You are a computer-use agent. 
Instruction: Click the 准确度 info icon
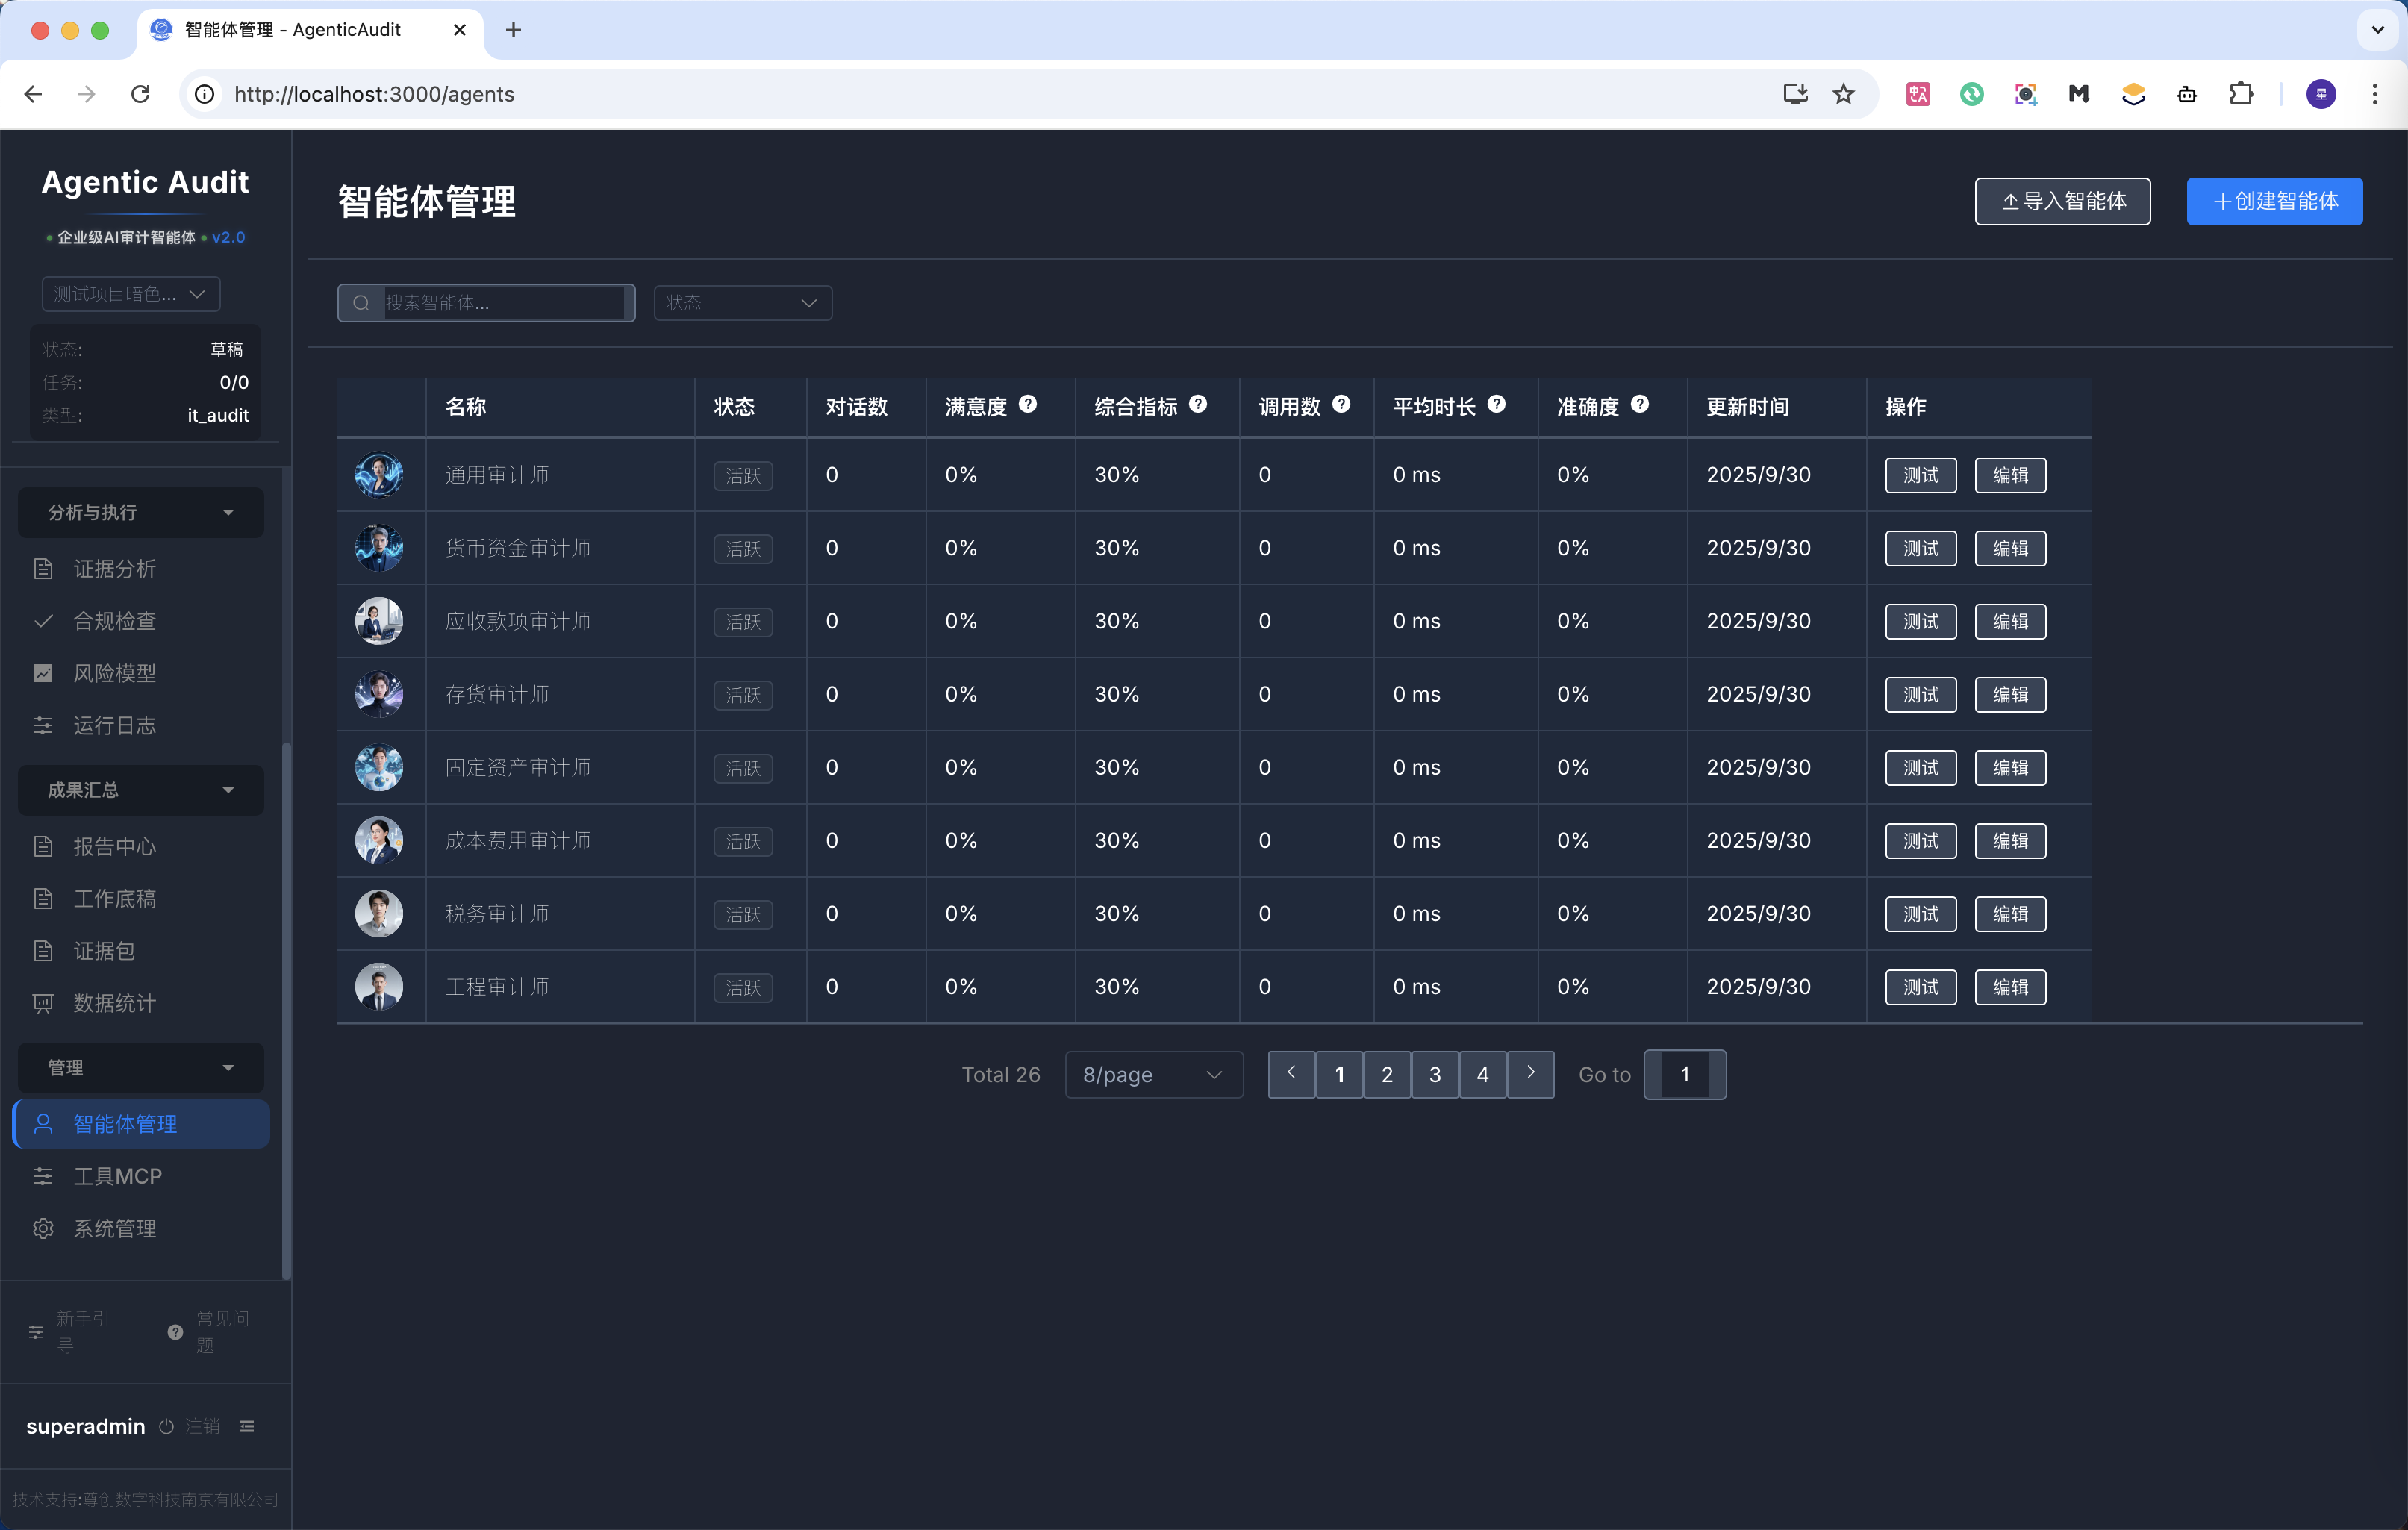tap(1640, 404)
